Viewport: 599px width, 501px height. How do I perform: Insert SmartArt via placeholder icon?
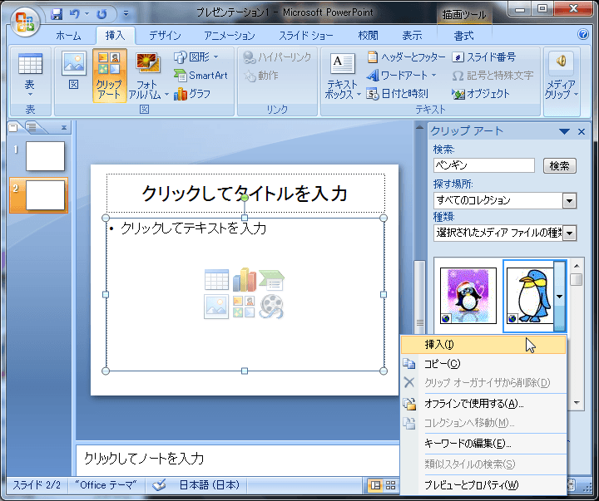(272, 280)
